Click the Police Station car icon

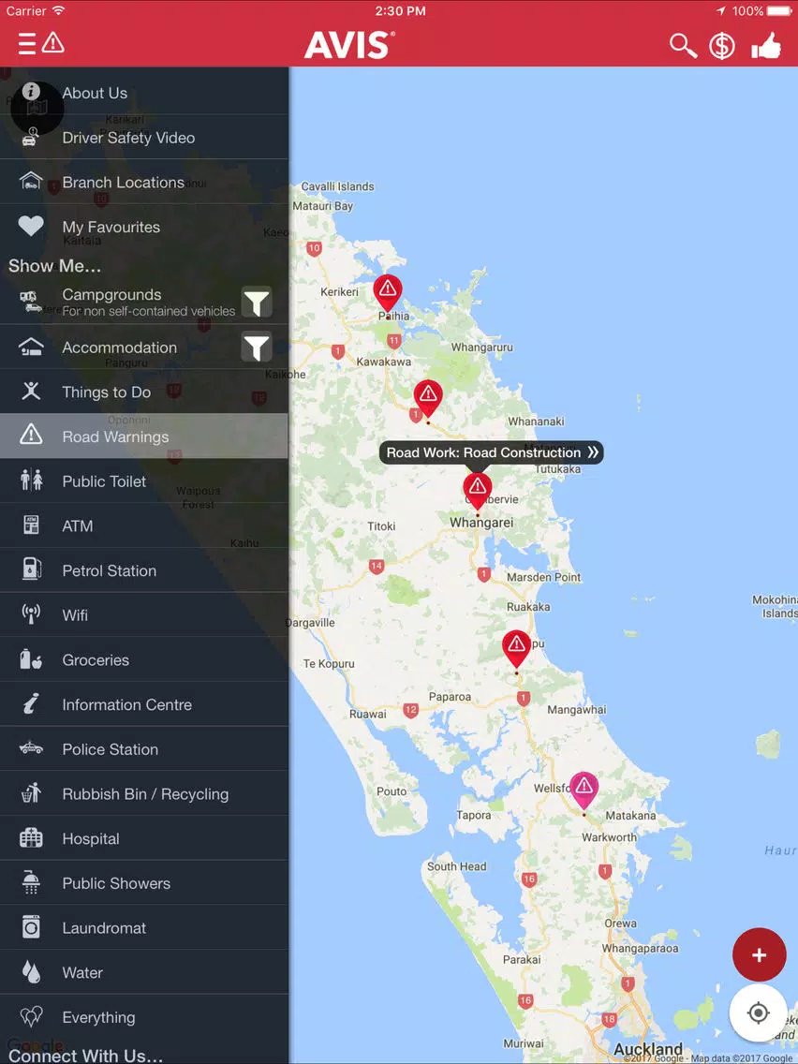(31, 748)
